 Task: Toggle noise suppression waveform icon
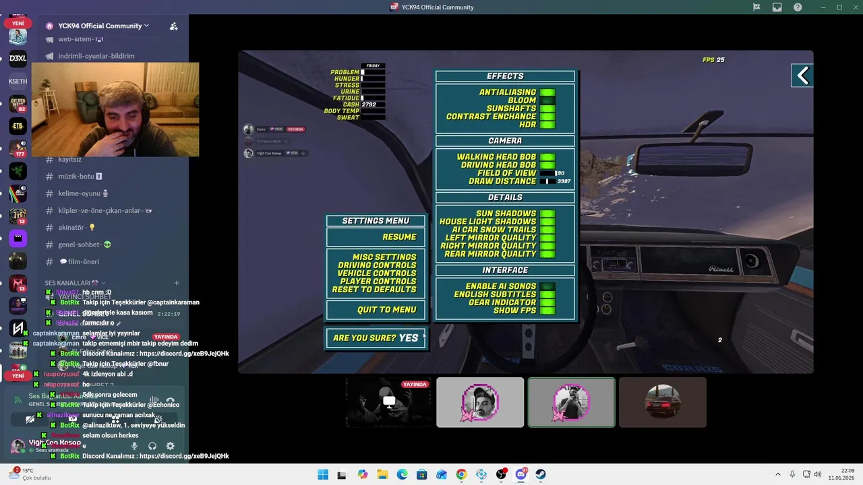[153, 399]
